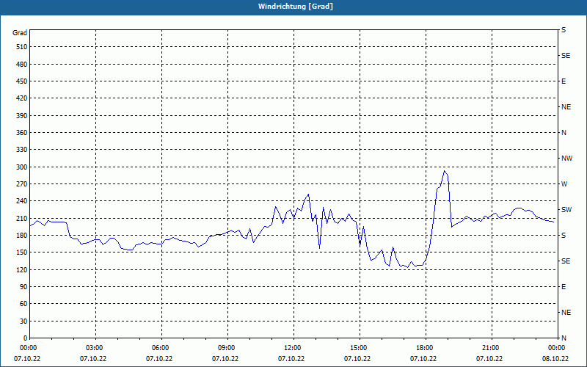Screen dimensions: 587x367
Task: Click the topmost S compass label
Action: pyautogui.click(x=564, y=30)
